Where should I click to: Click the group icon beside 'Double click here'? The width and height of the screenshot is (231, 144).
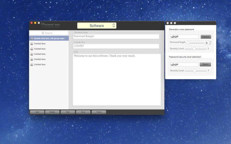point(32,38)
